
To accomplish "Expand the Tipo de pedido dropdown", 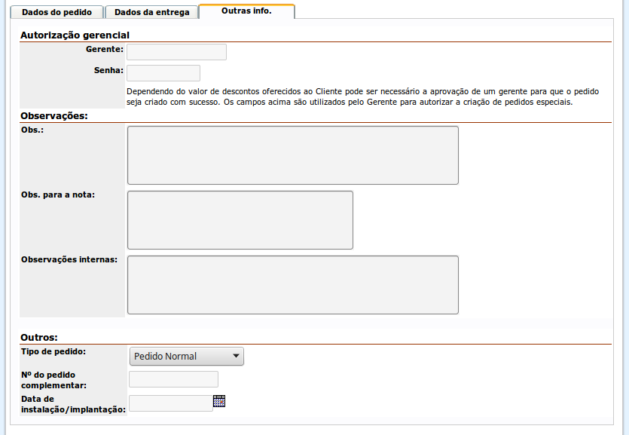I will pos(187,356).
